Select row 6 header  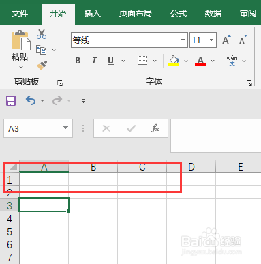(10, 244)
